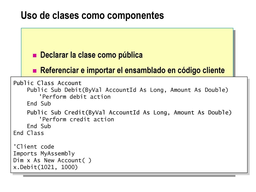Click the code line 'Public Class Account'
This screenshot has height=192, width=256.
(x=47, y=83)
